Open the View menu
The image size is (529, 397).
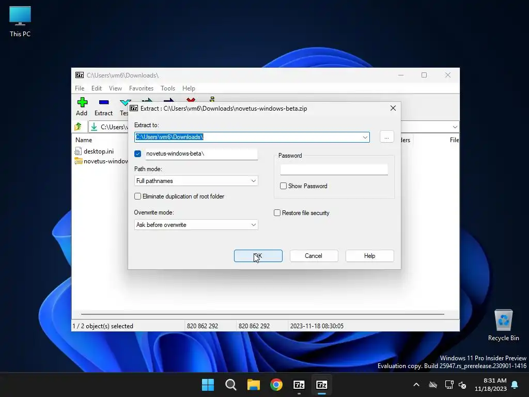pyautogui.click(x=115, y=88)
